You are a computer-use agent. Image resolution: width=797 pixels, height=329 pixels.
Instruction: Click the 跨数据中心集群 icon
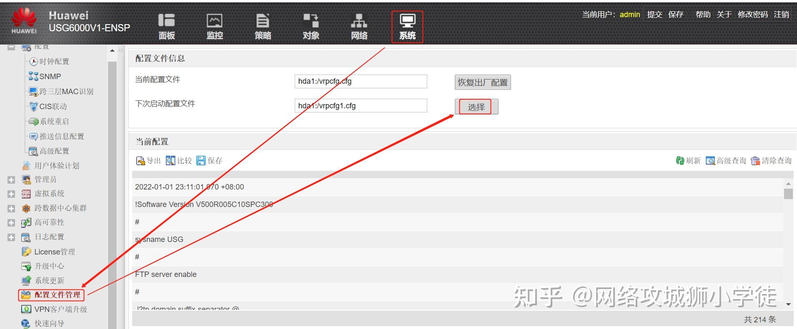pos(26,209)
